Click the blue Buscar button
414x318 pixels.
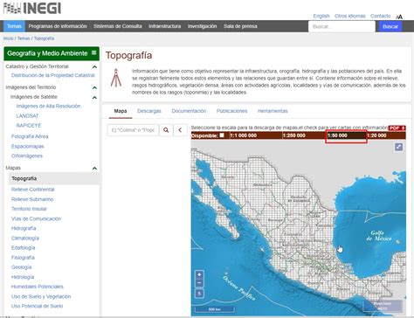[390, 26]
